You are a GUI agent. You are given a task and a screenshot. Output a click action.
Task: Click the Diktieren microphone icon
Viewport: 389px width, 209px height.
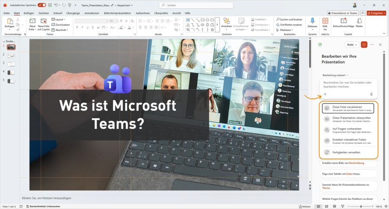[312, 21]
